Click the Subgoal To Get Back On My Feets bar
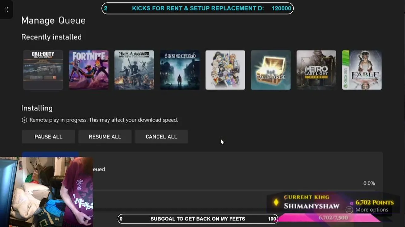This screenshot has width=405, height=227. click(198, 219)
